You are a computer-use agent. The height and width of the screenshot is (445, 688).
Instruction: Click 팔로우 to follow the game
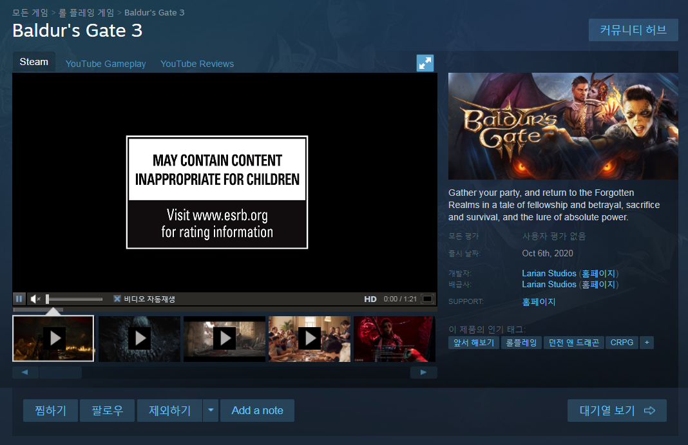107,410
